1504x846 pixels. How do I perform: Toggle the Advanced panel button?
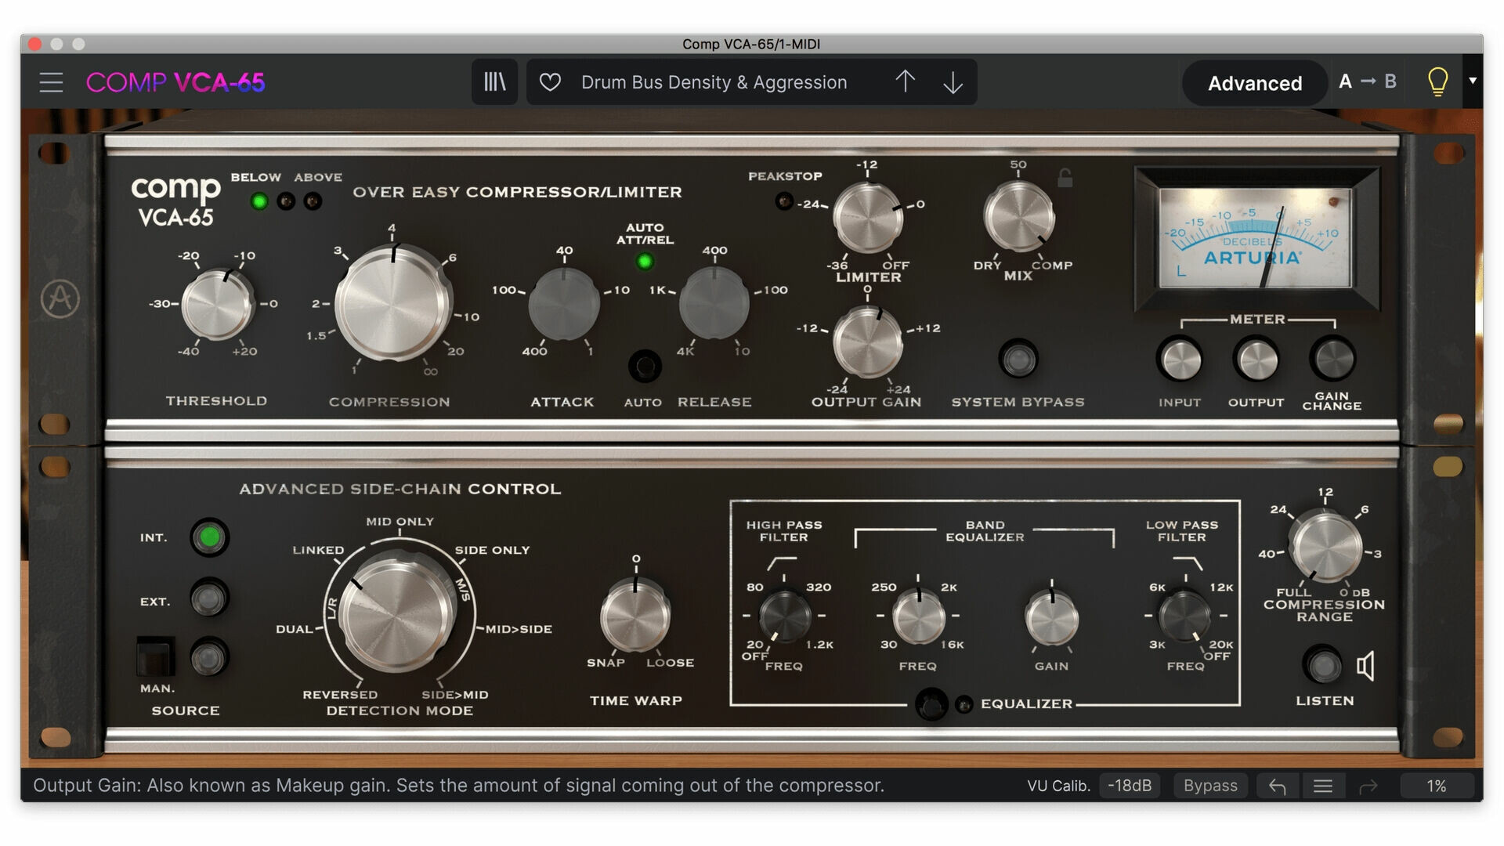(x=1255, y=83)
